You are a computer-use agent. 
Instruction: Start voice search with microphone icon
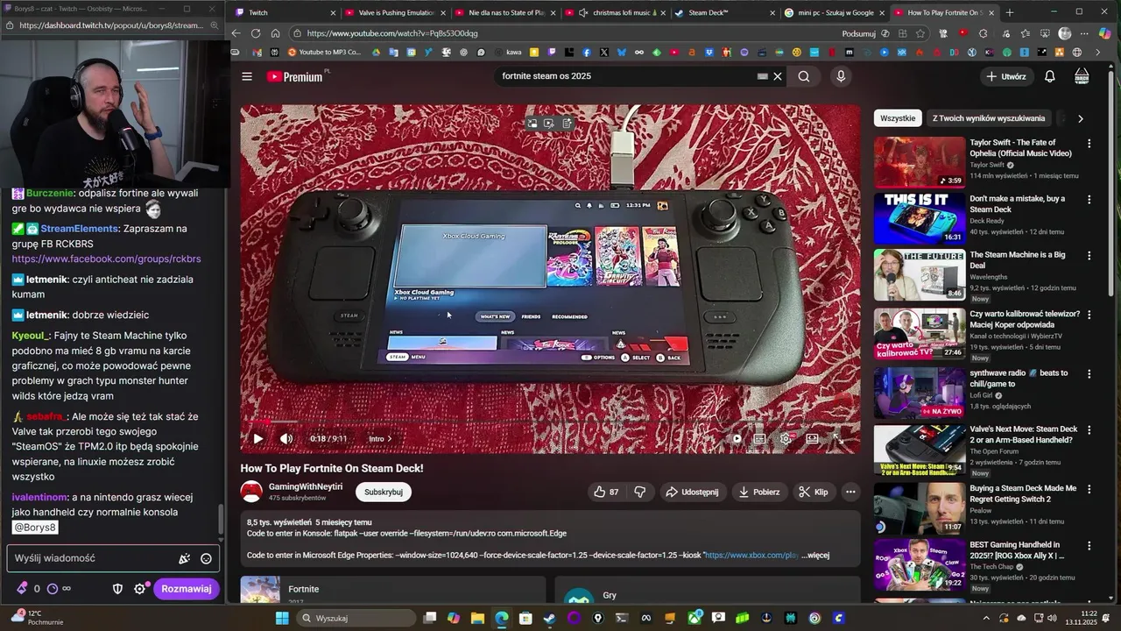click(x=841, y=76)
